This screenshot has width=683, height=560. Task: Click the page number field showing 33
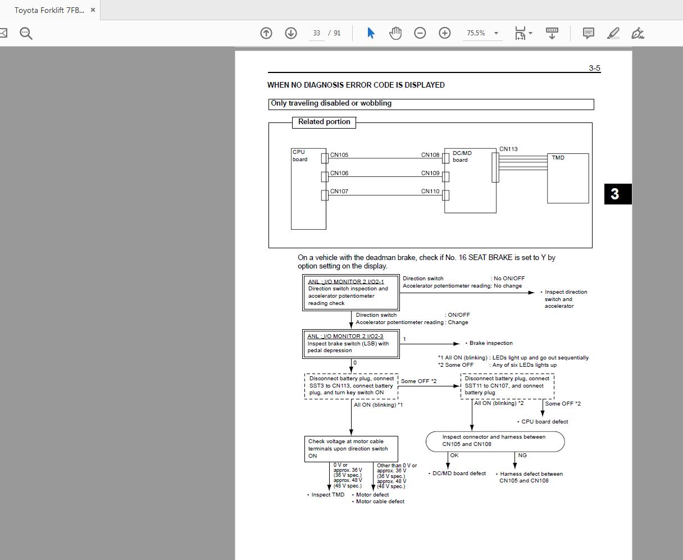point(317,33)
